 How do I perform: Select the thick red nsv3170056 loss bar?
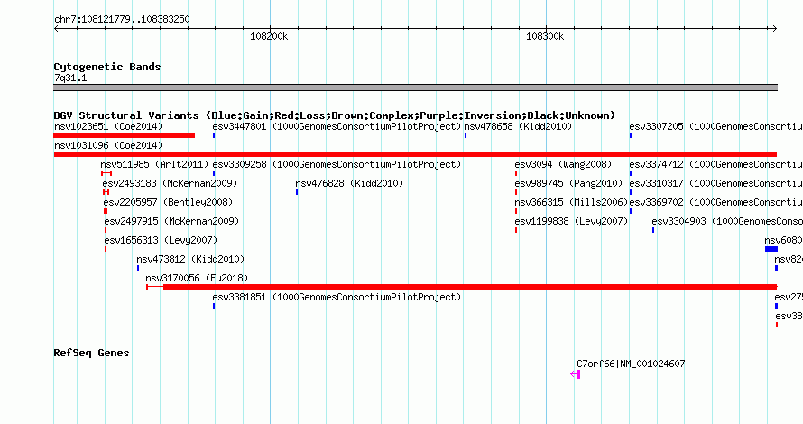click(x=470, y=287)
